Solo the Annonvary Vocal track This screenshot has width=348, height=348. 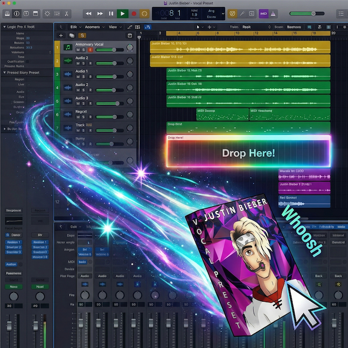tap(83, 50)
